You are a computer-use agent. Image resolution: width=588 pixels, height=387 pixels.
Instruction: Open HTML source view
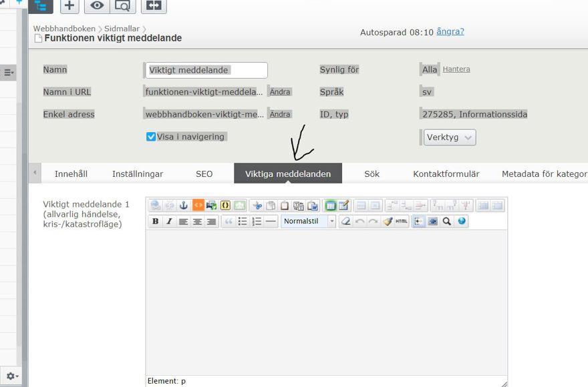402,222
